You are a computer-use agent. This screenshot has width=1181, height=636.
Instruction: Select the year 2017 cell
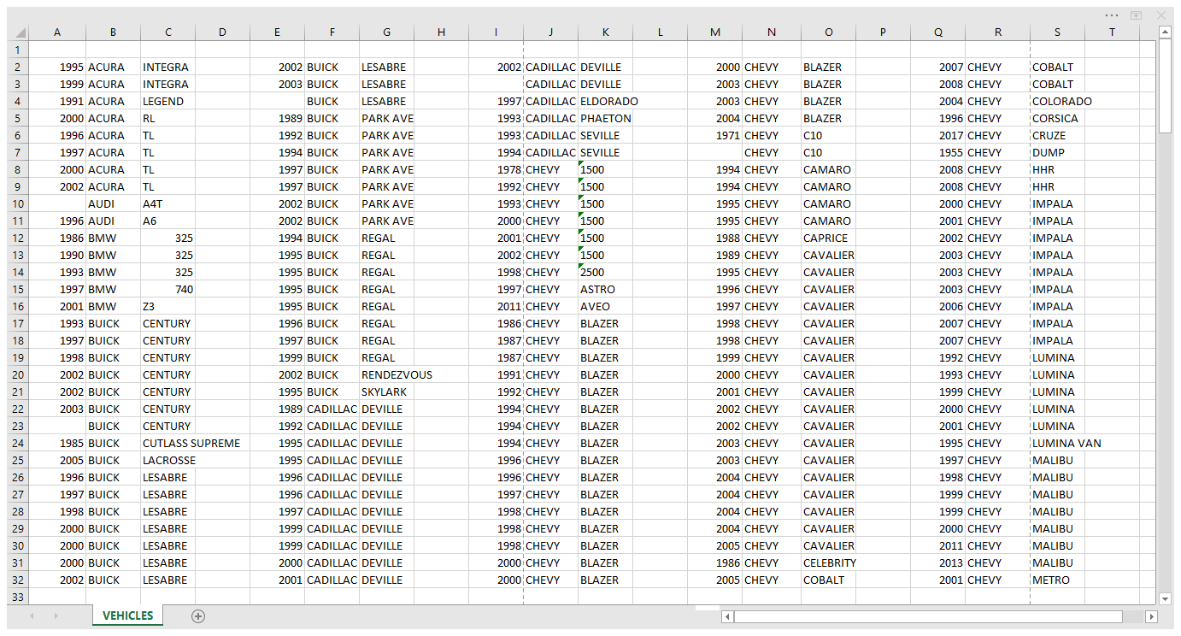pyautogui.click(x=938, y=135)
